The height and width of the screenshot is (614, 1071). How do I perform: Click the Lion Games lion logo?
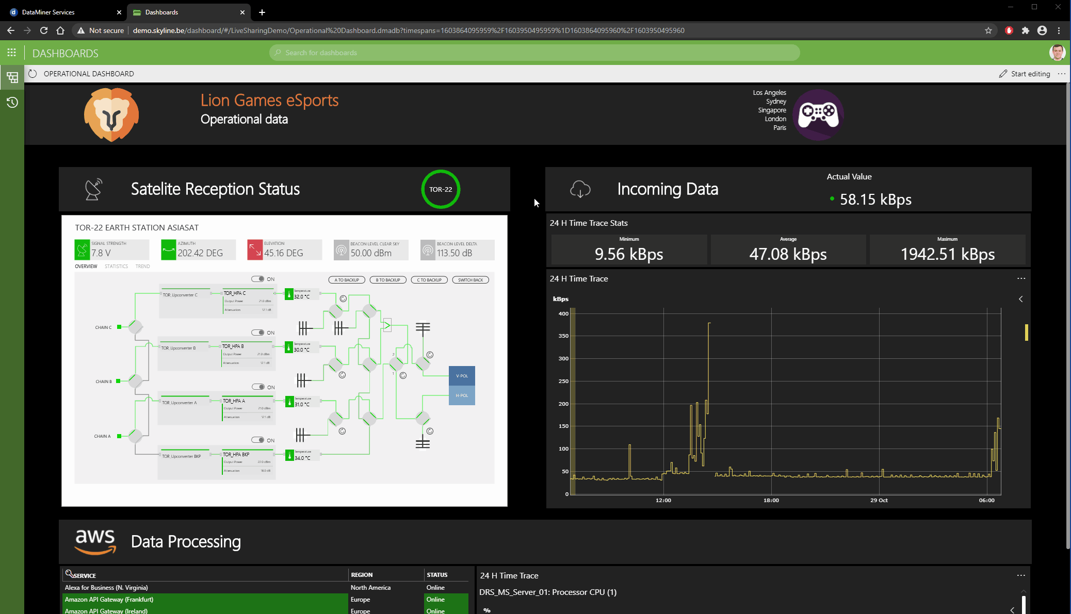click(x=111, y=114)
